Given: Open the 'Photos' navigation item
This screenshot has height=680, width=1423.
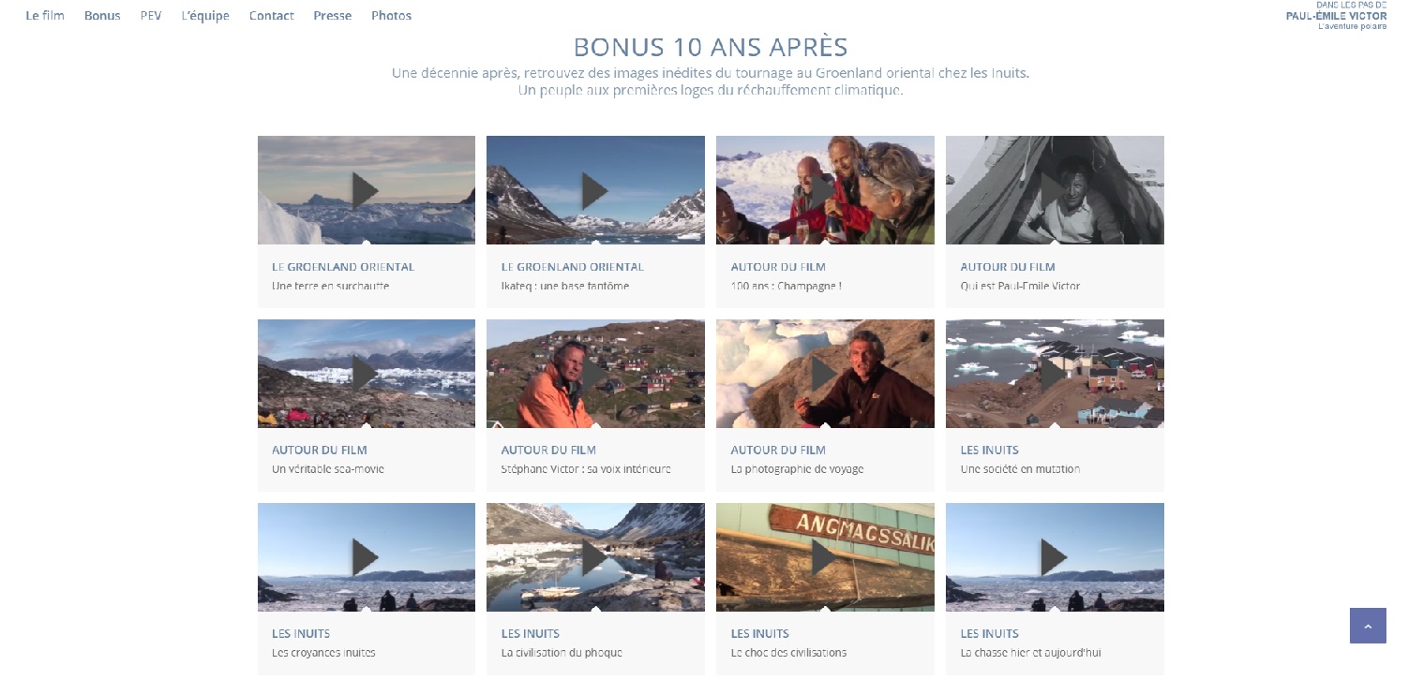Looking at the screenshot, I should coord(391,15).
